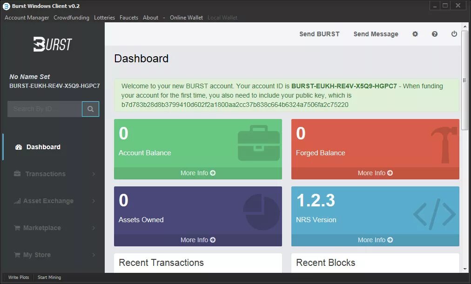Open the Crowdfunding menu
Viewport: 471px width, 284px height.
tap(71, 18)
